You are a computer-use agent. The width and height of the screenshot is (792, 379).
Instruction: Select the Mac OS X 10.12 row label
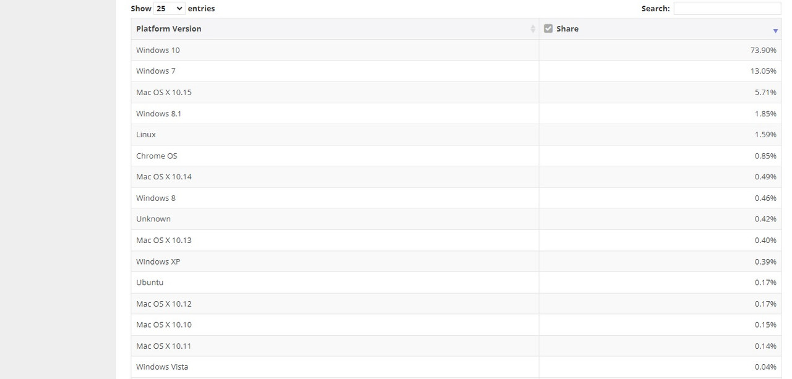[x=164, y=304]
